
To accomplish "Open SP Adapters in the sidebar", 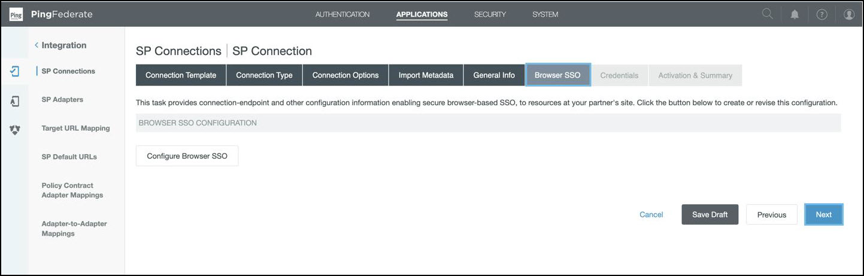I will (x=62, y=100).
